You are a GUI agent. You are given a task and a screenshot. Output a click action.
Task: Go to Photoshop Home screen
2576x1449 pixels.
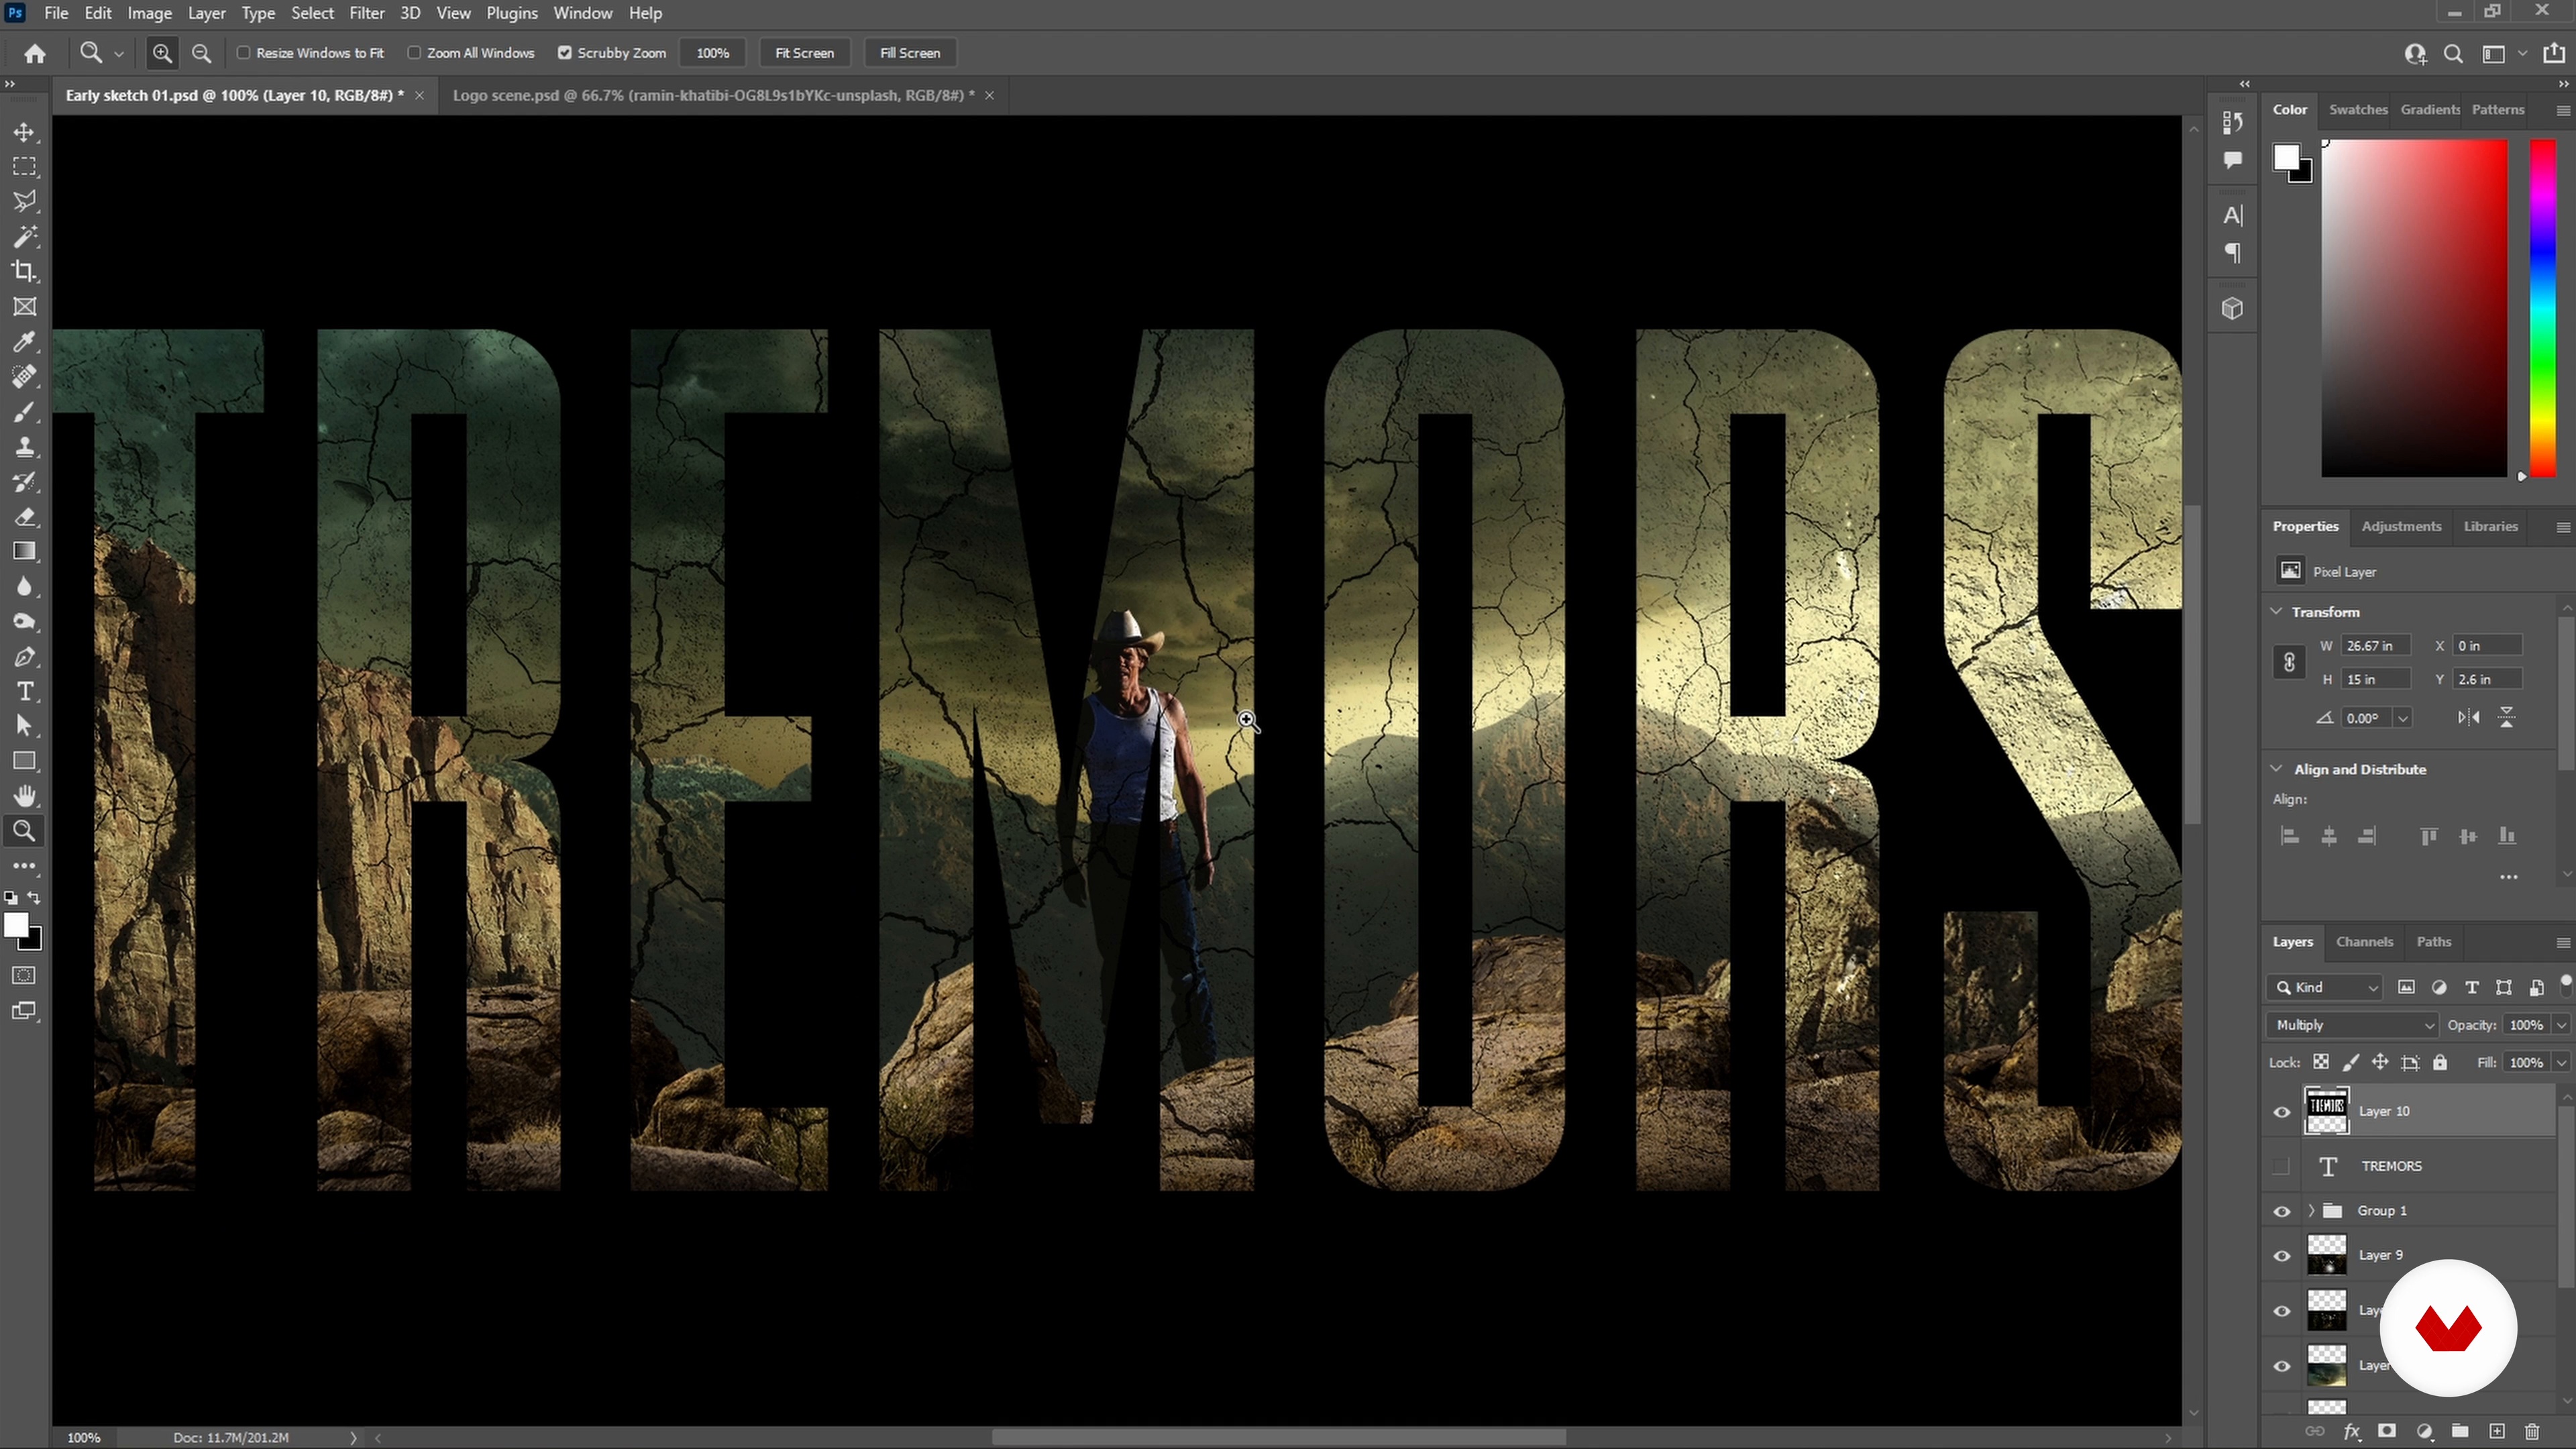click(35, 53)
